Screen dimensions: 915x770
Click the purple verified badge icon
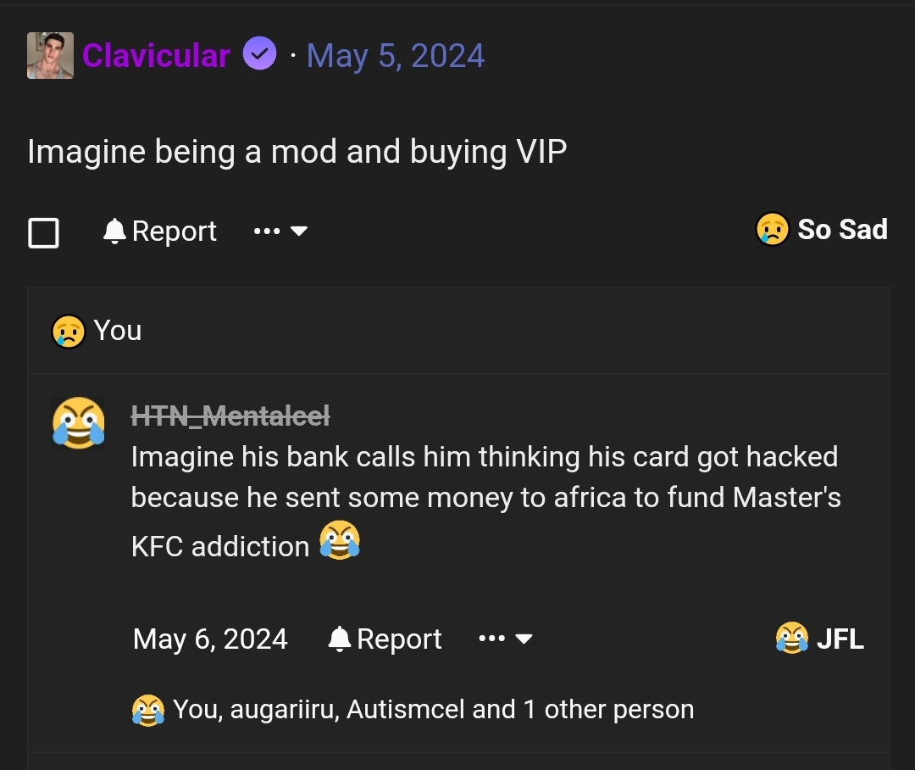pos(259,55)
